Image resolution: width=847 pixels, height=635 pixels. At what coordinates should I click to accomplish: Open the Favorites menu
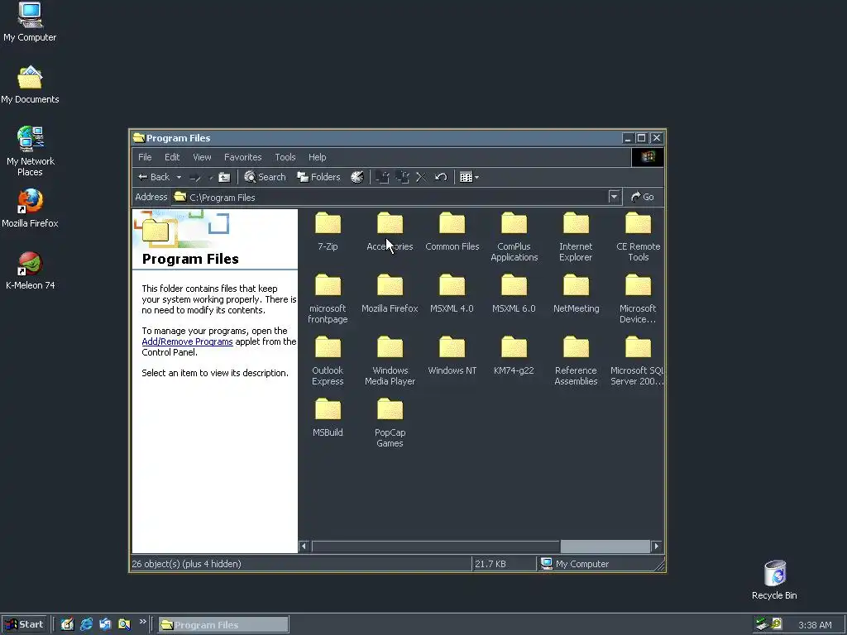(242, 157)
